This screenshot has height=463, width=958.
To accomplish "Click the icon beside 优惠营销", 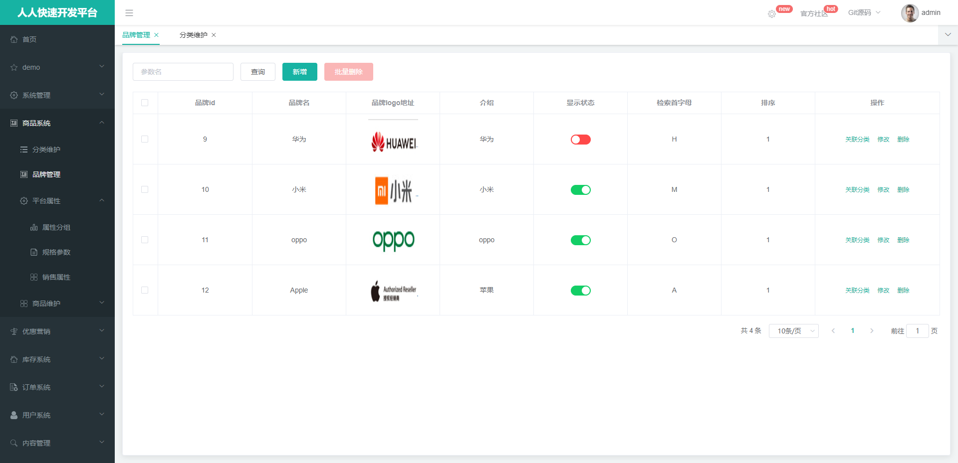I will [14, 331].
